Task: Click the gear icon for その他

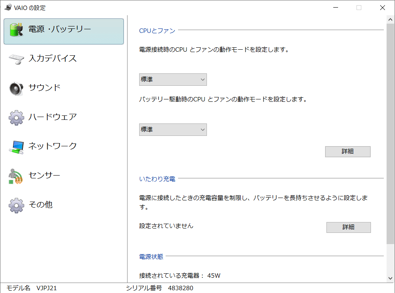Action: pyautogui.click(x=16, y=205)
